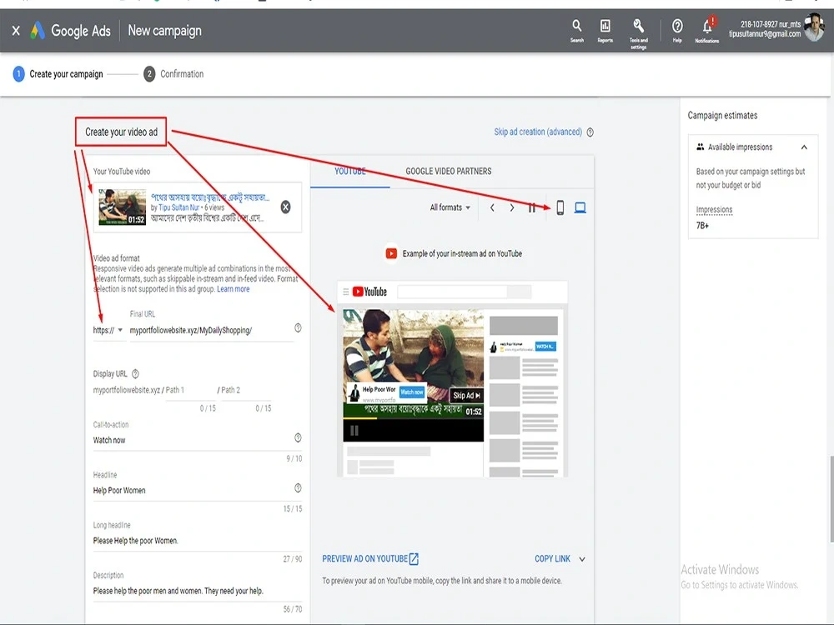Click the Google Ads logo
The image size is (834, 625).
(x=38, y=30)
